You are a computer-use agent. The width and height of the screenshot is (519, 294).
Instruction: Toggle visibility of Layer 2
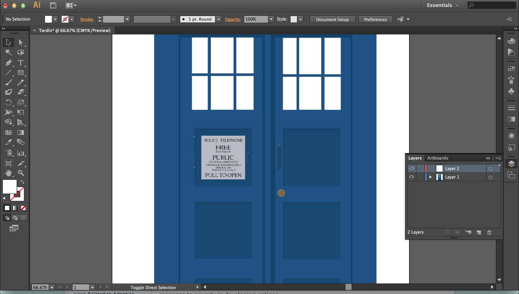pos(412,168)
